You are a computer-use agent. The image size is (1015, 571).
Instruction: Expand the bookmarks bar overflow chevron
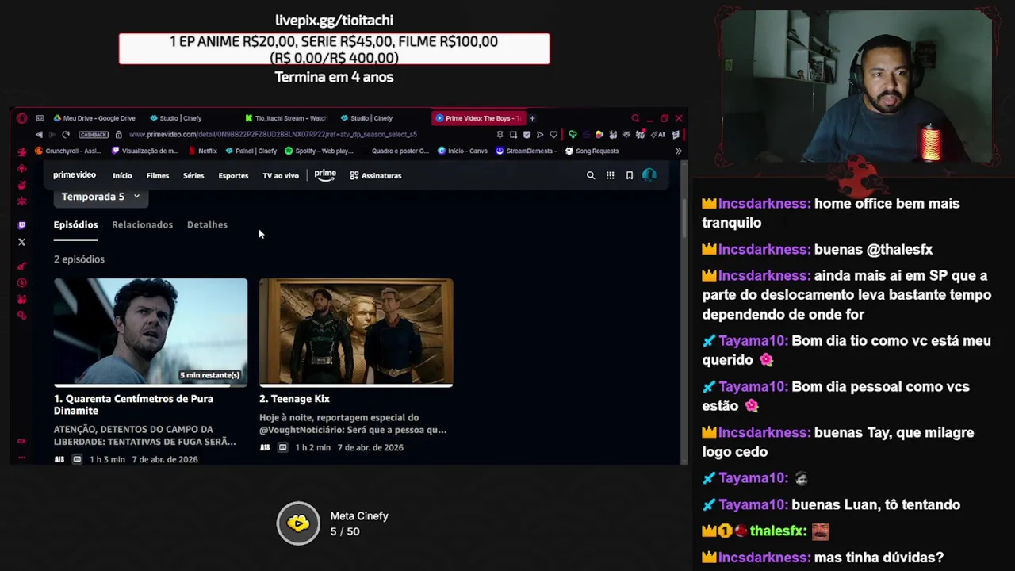pyautogui.click(x=678, y=151)
